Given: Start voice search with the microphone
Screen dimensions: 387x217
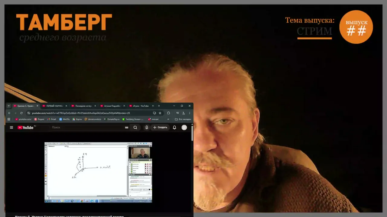Looking at the screenshot, I should click(x=147, y=127).
